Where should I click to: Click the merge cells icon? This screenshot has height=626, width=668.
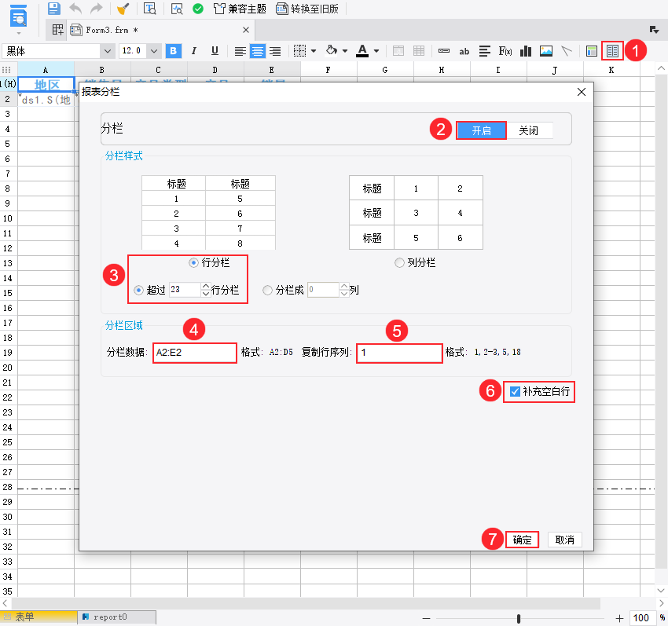point(398,51)
